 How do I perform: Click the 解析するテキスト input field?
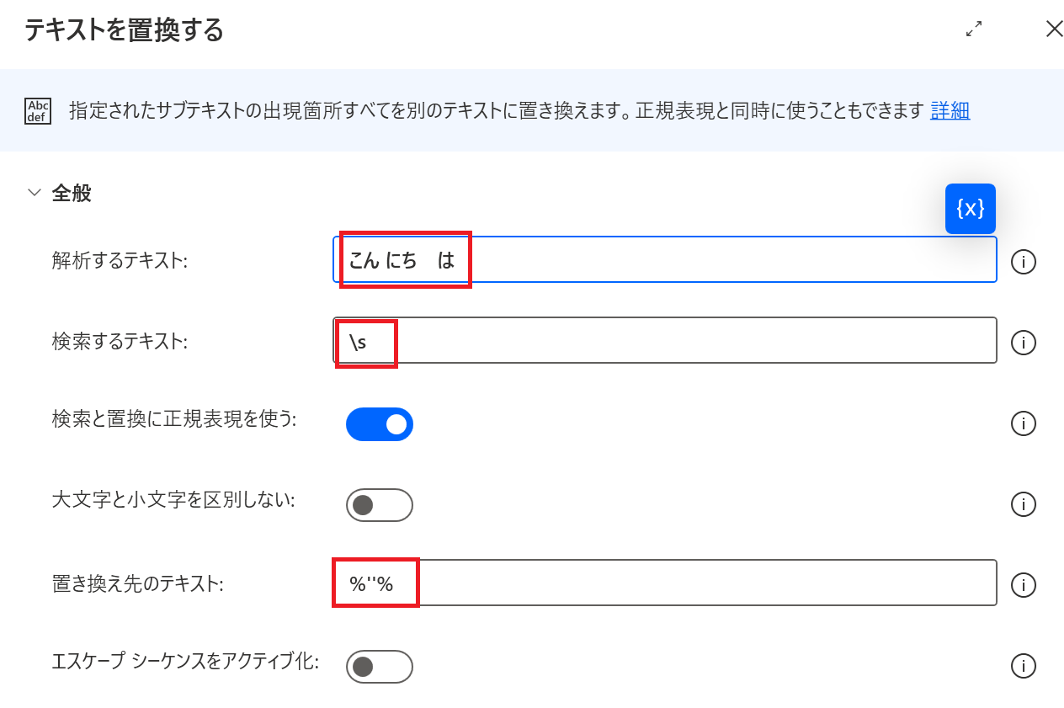point(724,259)
